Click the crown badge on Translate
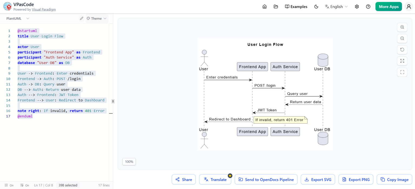 pos(230,176)
